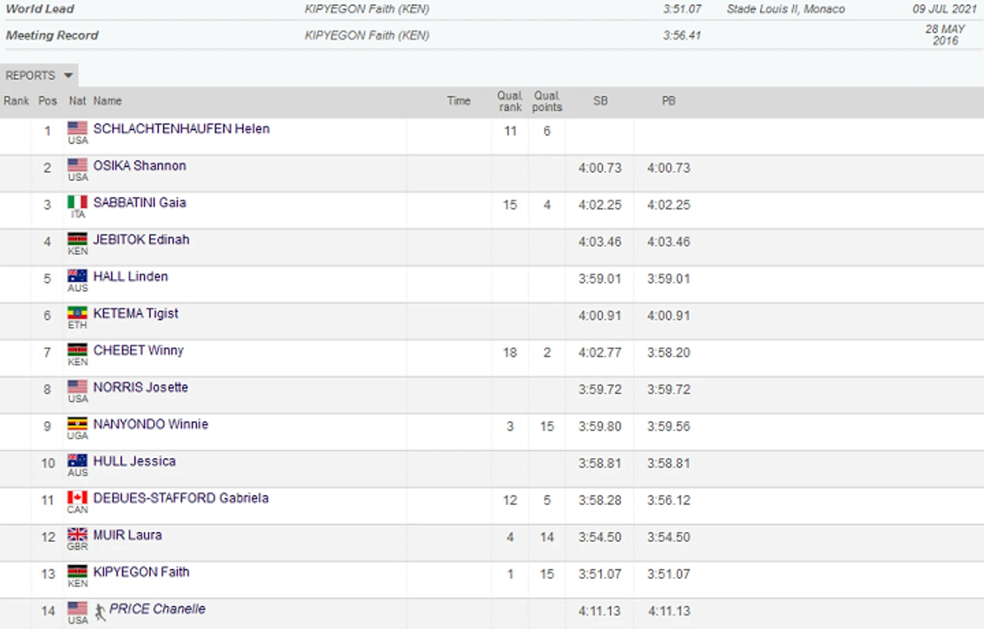Sort by the Time column header

[x=458, y=101]
